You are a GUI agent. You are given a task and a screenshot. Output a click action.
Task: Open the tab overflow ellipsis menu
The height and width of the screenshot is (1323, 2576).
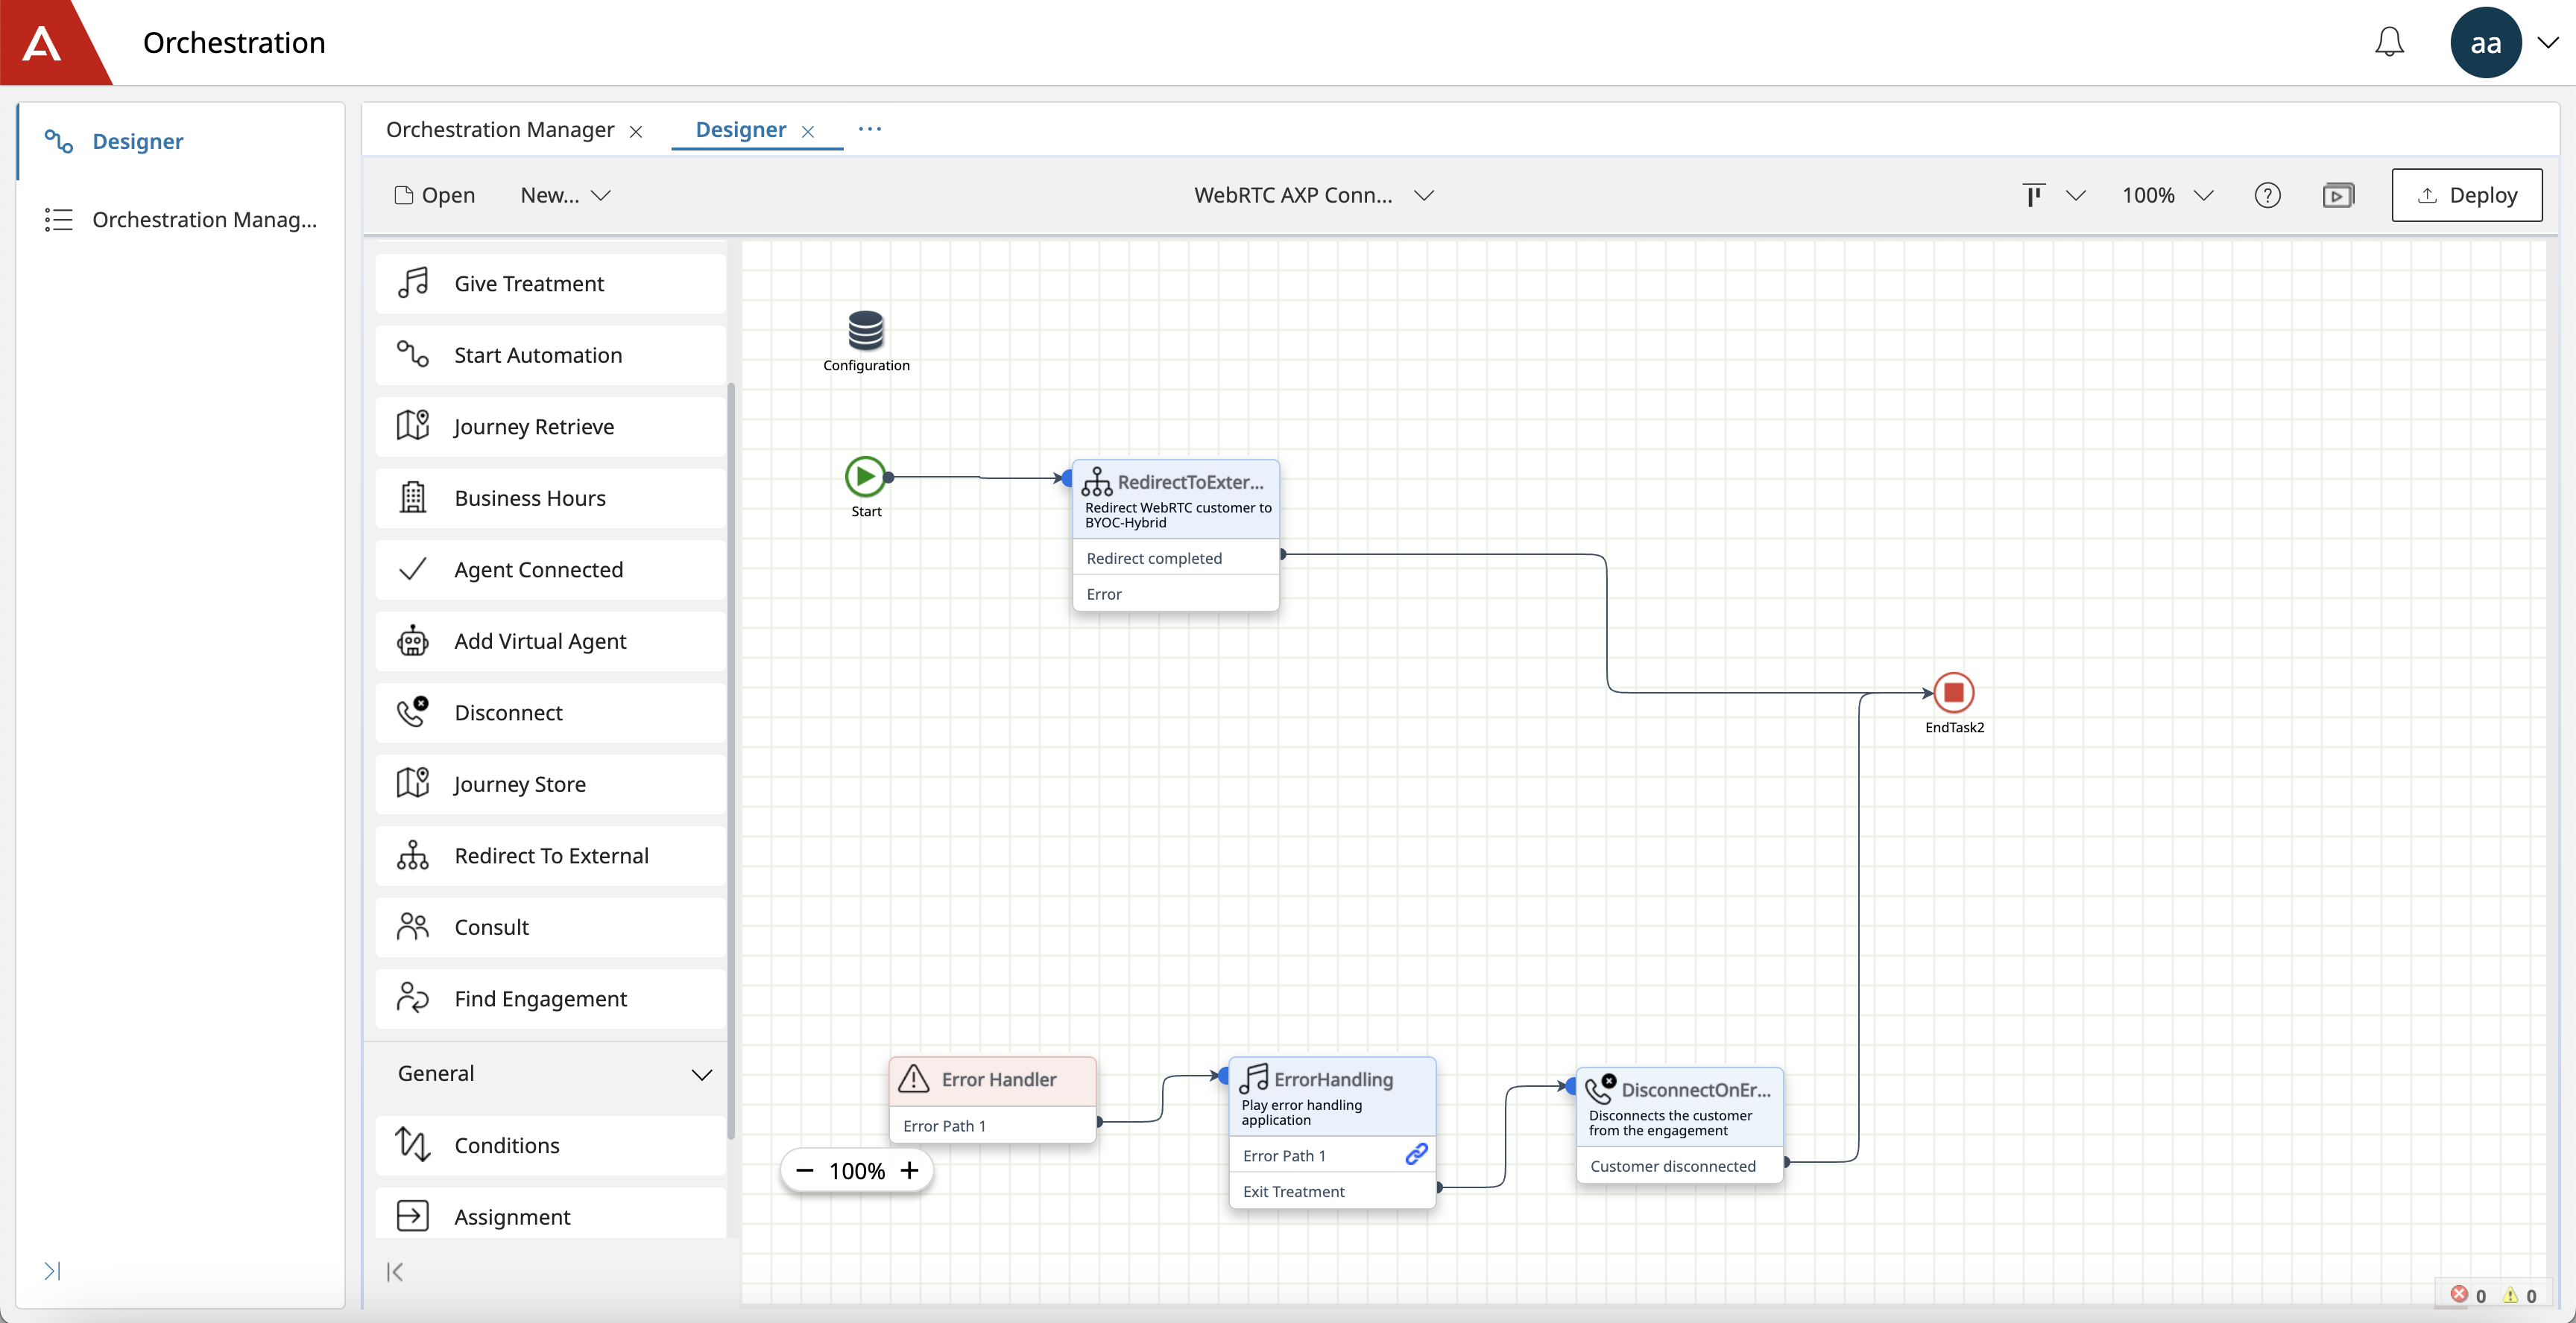coord(870,129)
